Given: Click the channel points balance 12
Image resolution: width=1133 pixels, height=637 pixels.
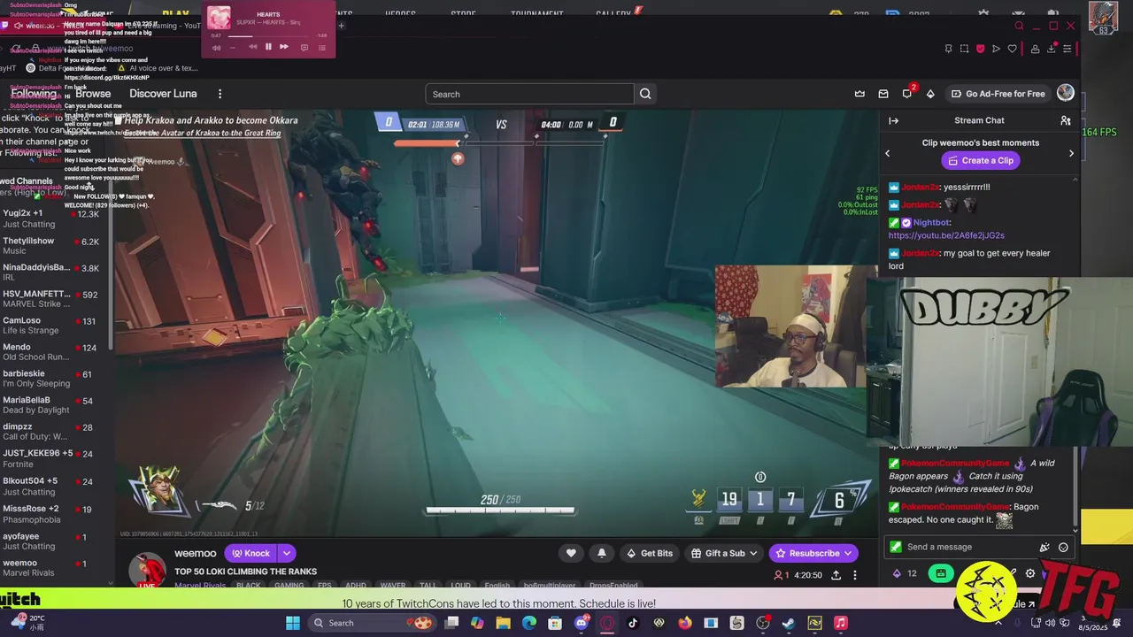Looking at the screenshot, I should coord(905,573).
